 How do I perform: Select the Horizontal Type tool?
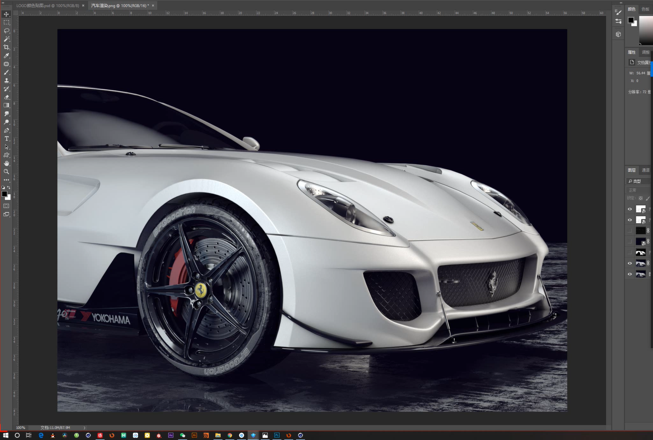pyautogui.click(x=6, y=139)
